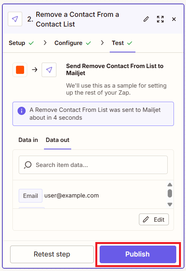Click the info icon in the notification banner
Screen dimensions: 186x271
pos(21,111)
